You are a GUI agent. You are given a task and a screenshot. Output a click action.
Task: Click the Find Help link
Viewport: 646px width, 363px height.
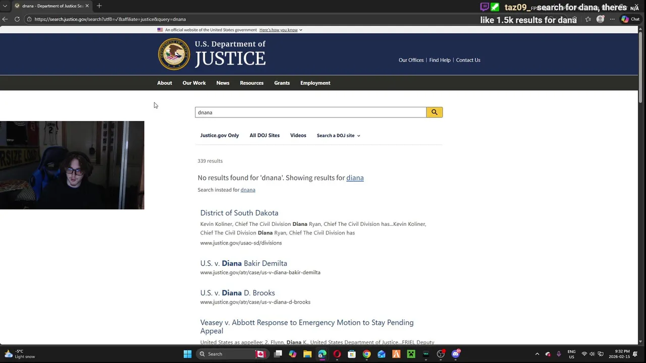[440, 60]
